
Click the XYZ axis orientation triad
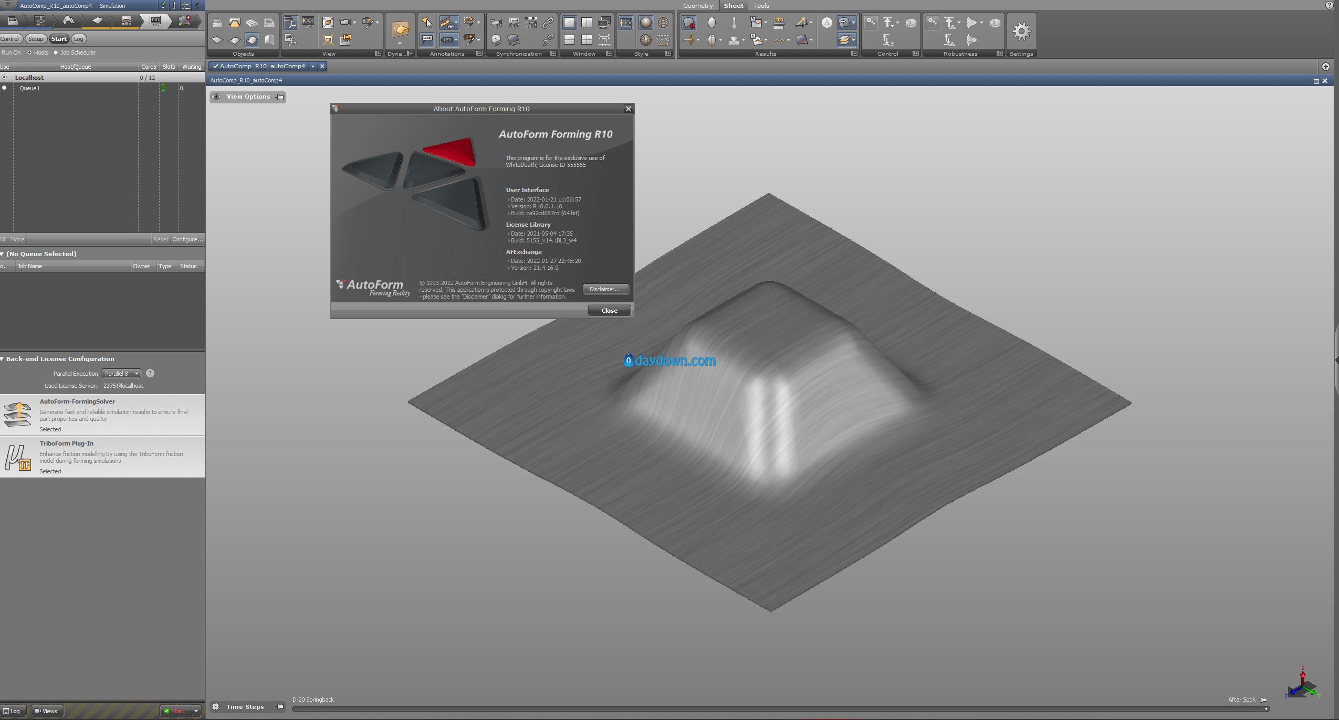pyautogui.click(x=1303, y=683)
